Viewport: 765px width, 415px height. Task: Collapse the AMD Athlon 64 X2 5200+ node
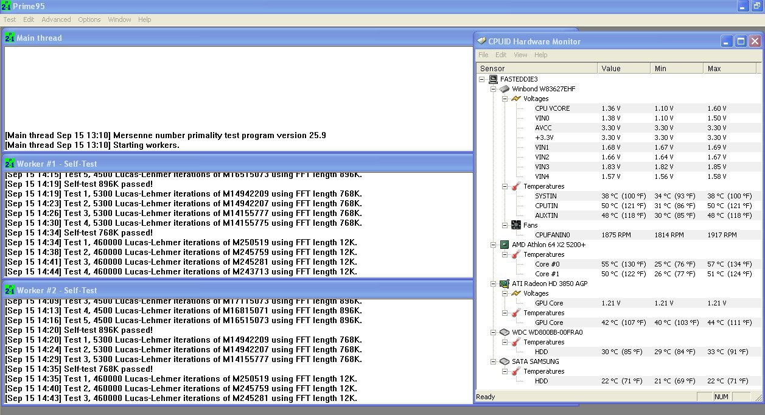coord(494,245)
